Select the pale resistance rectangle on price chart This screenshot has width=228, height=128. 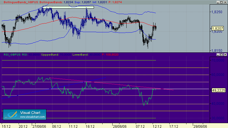pos(68,7)
